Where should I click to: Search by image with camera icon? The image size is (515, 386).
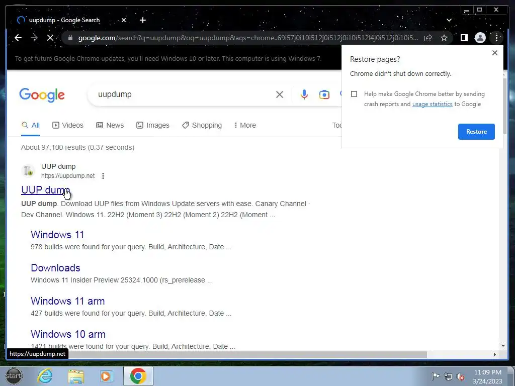[x=324, y=94]
